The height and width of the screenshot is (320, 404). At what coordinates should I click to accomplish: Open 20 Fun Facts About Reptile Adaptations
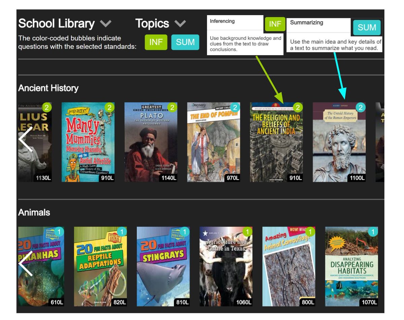pos(100,267)
